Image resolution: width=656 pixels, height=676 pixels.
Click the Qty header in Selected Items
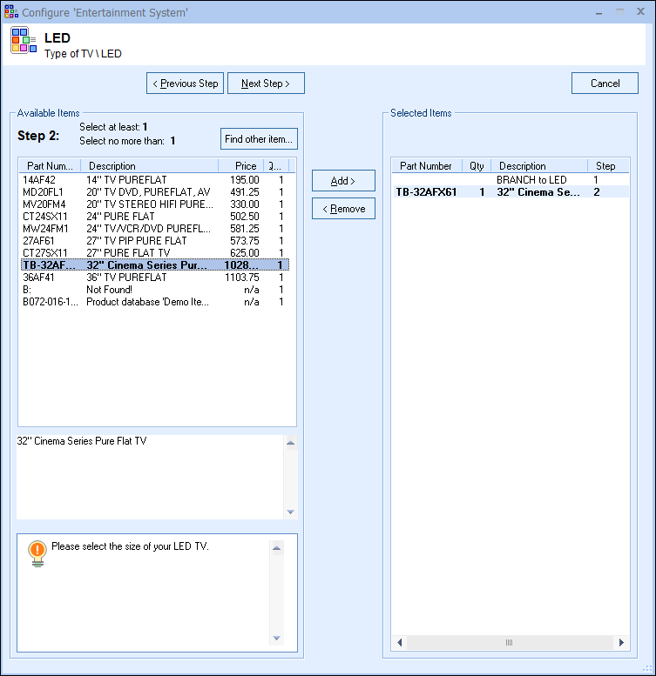(x=477, y=166)
